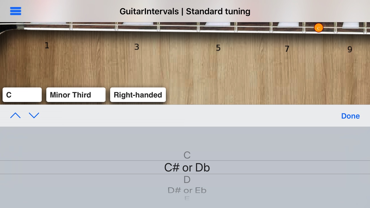Open the Right-handed orientation selector
The image size is (370, 208).
click(138, 95)
